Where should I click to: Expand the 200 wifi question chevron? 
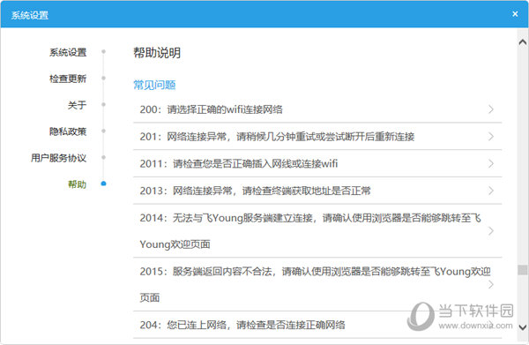click(x=491, y=109)
